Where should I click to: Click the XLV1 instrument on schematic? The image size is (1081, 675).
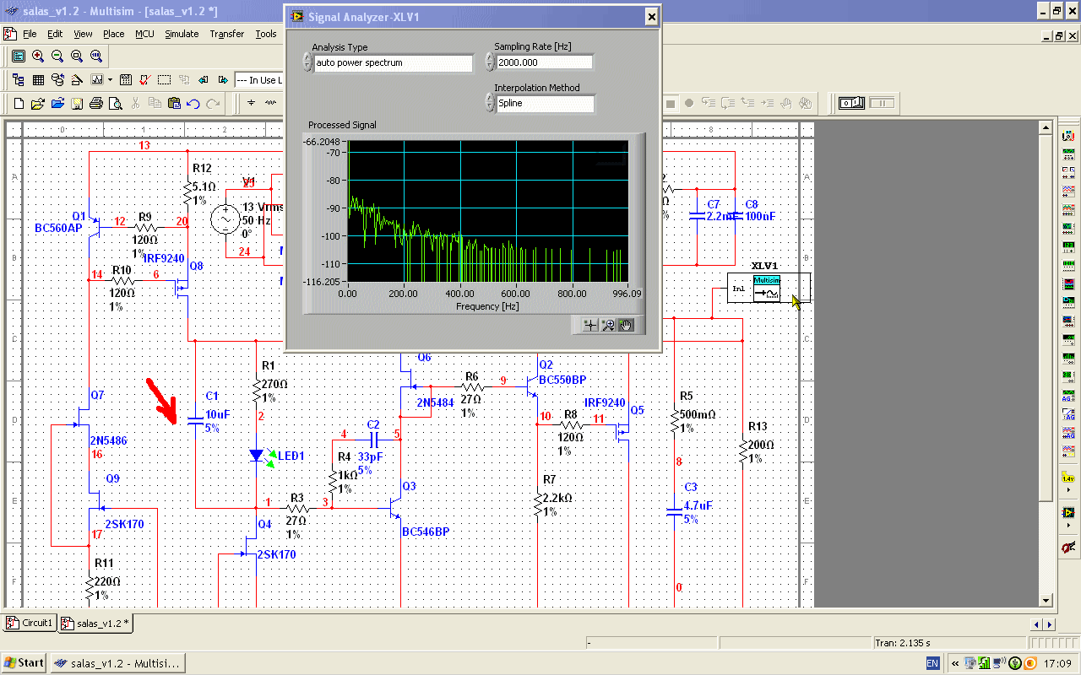769,288
